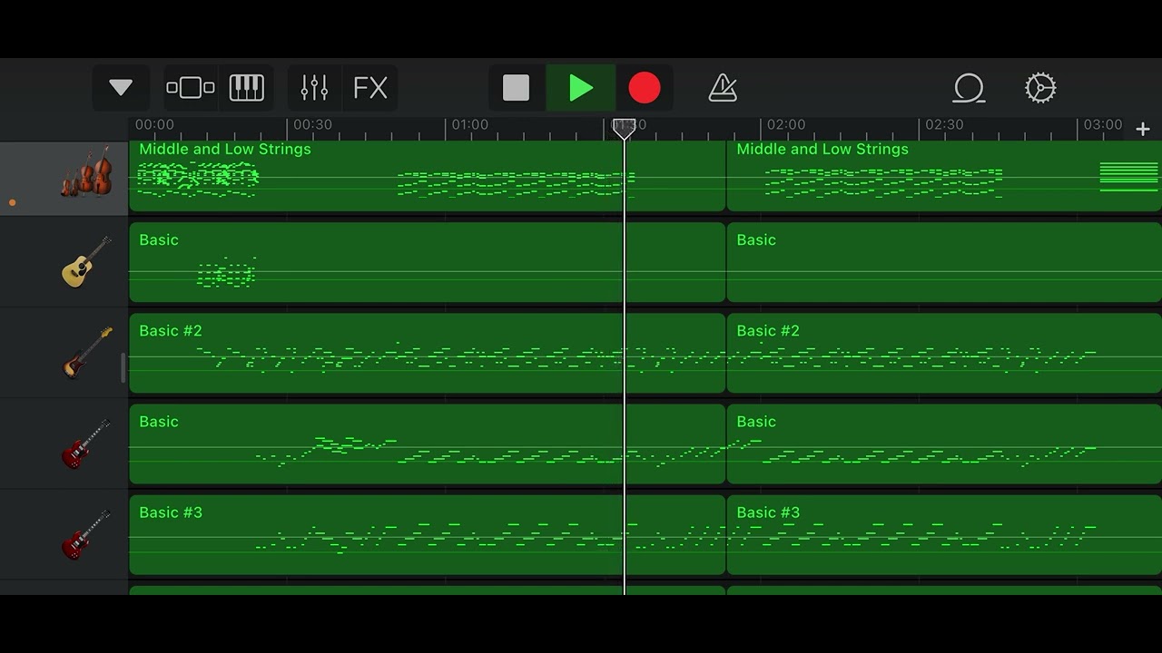Click the 00:30 mark on the ruler
The image size is (1162, 653).
(x=312, y=124)
